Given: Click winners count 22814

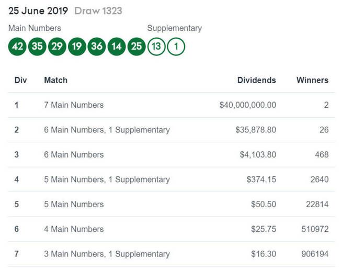Looking at the screenshot, I should pos(317,205).
